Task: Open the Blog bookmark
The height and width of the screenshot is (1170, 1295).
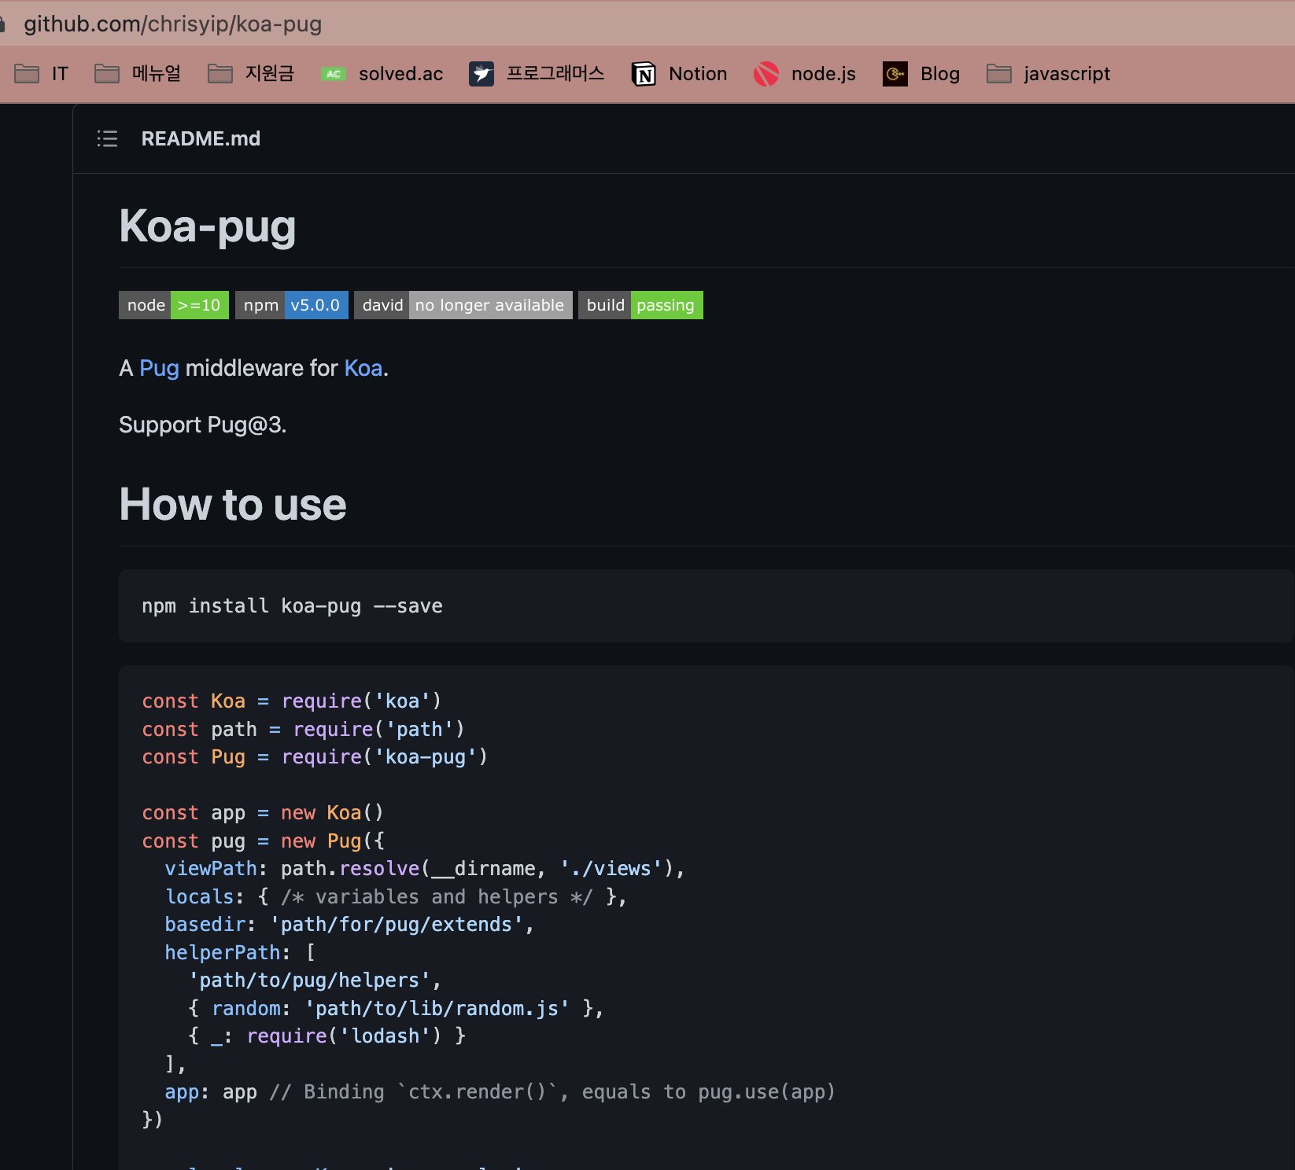Action: tap(921, 74)
